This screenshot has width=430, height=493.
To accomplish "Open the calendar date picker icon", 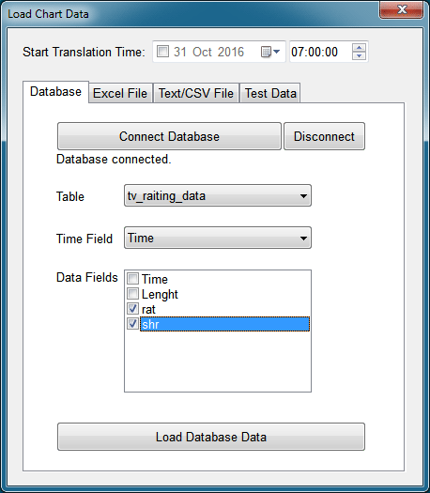I will (270, 52).
